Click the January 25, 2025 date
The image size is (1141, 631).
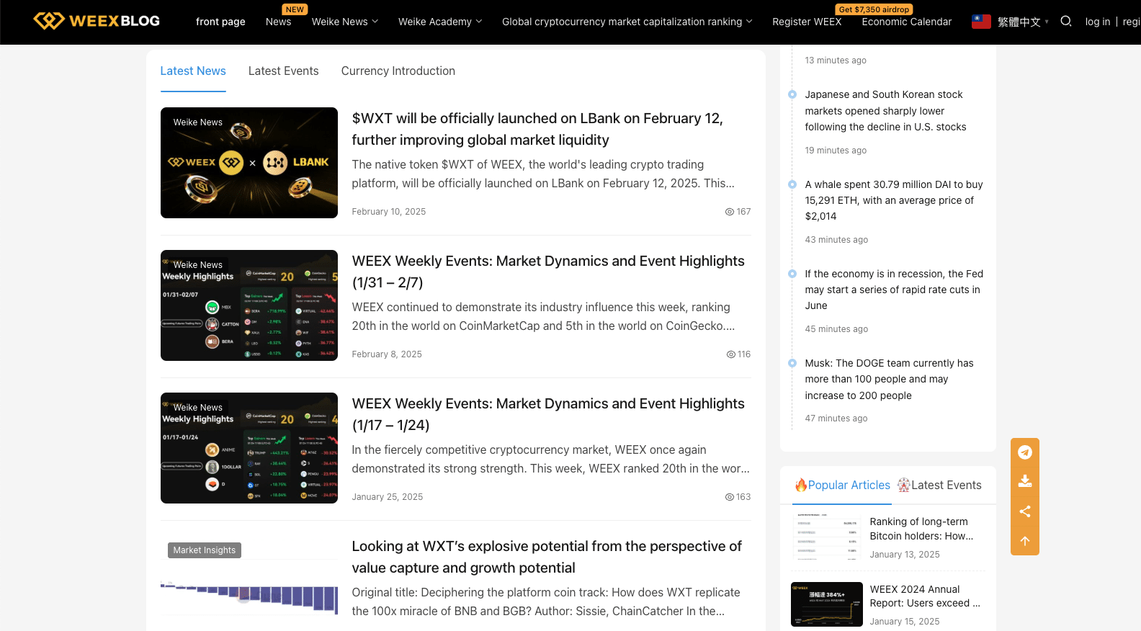click(388, 497)
